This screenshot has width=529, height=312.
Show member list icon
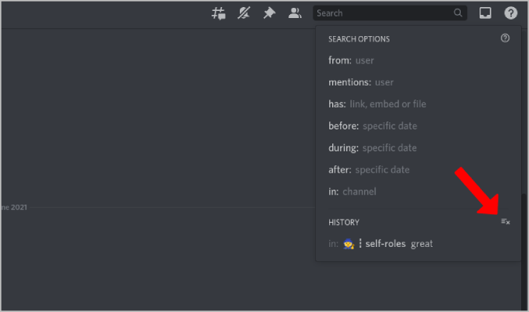[295, 13]
